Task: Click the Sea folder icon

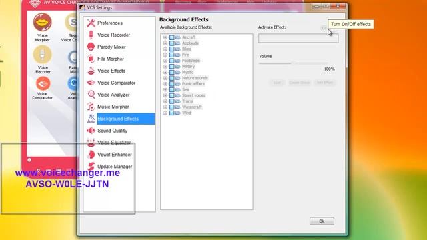Action: click(x=178, y=89)
